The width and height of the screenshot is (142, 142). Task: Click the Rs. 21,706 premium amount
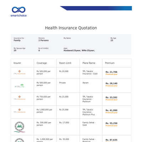click(x=111, y=72)
